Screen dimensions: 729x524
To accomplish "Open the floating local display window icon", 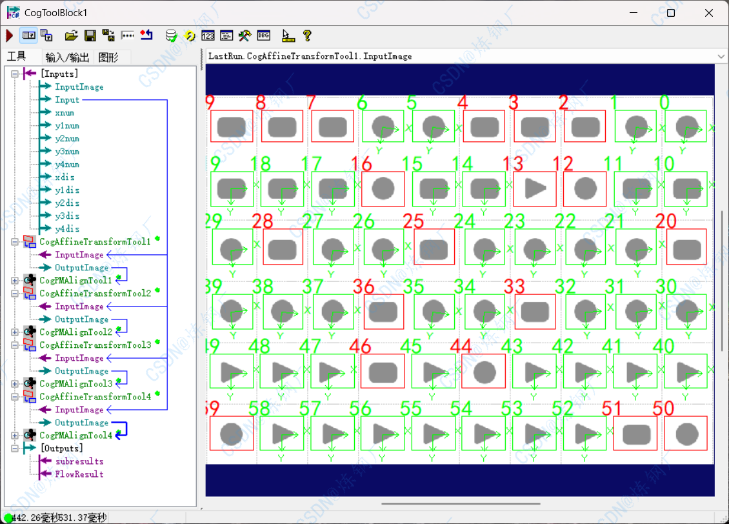I will coord(46,35).
